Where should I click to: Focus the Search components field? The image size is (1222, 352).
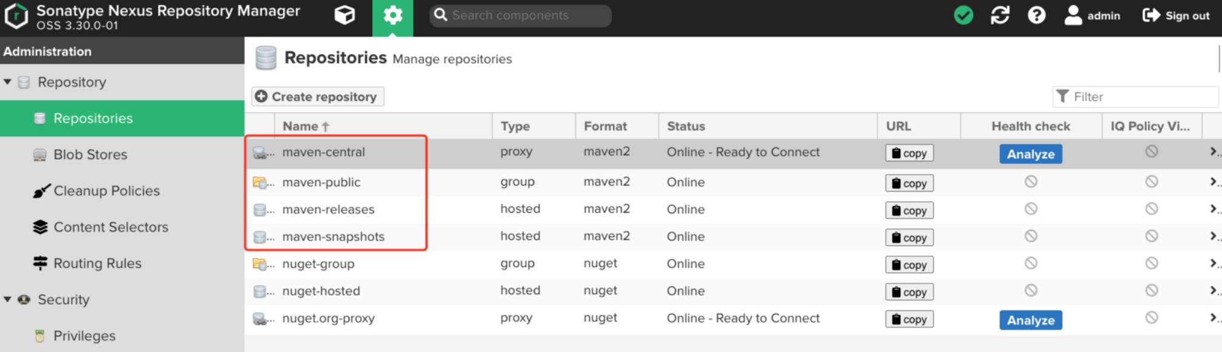[x=521, y=16]
